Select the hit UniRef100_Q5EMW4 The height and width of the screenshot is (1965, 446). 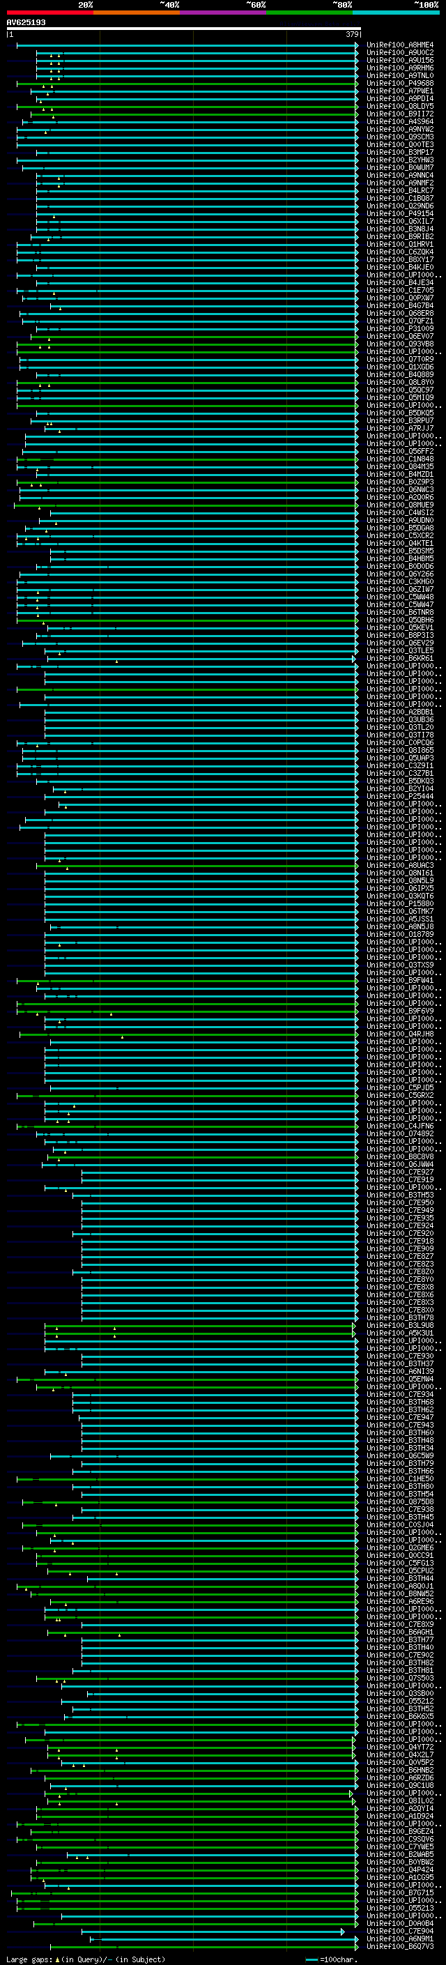399,1379
